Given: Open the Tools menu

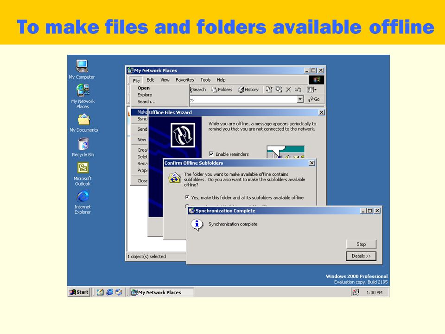Looking at the screenshot, I should (205, 80).
